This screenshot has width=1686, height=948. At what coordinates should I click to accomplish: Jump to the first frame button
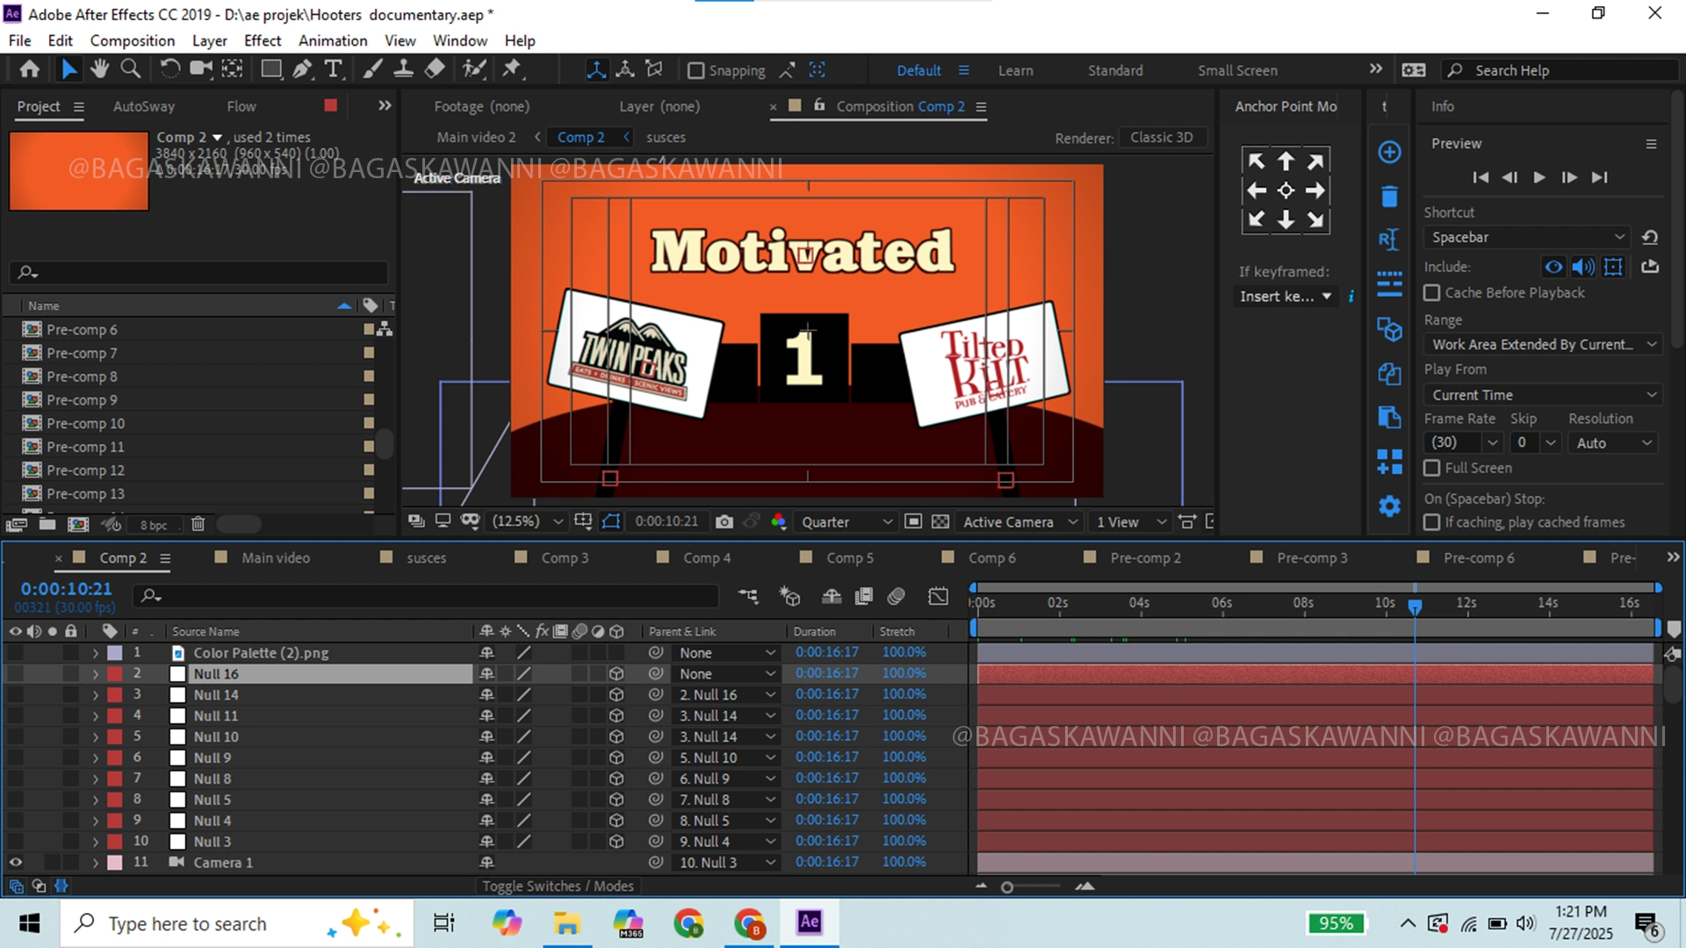point(1481,177)
